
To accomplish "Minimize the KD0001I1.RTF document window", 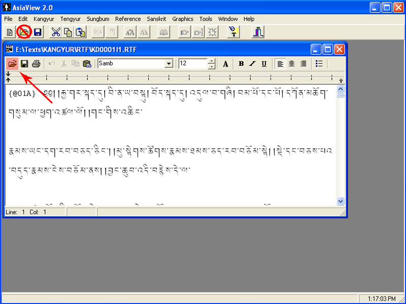I will (316, 49).
